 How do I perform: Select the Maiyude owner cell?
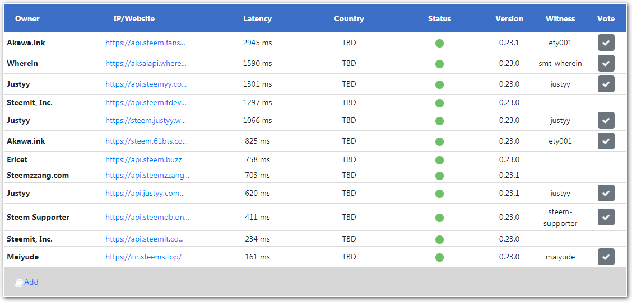point(22,257)
